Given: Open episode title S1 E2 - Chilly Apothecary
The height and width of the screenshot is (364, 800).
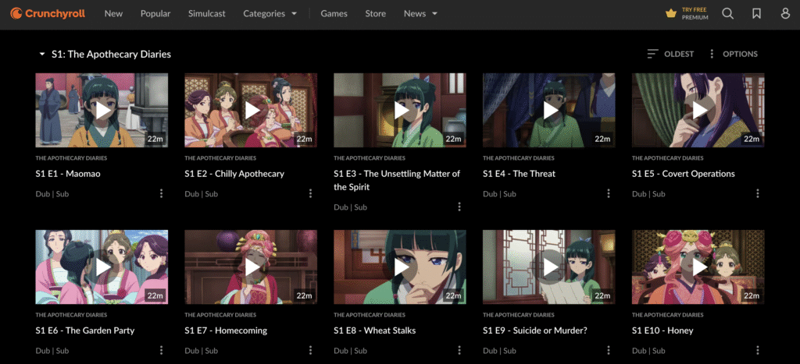Looking at the screenshot, I should tap(234, 174).
